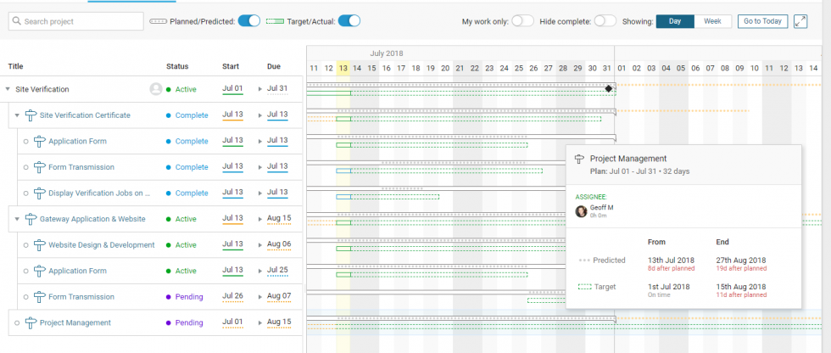Screen dimensions: 831x353
Task: Click the circle before Complete Form Transmission
Action: point(25,167)
